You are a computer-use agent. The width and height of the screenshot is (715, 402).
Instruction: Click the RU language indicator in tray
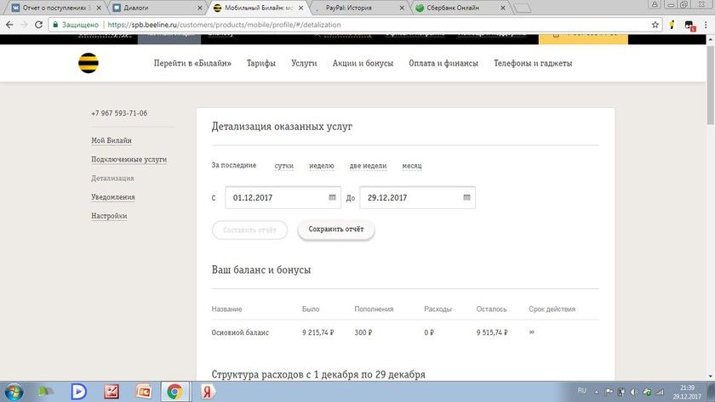[x=582, y=391]
